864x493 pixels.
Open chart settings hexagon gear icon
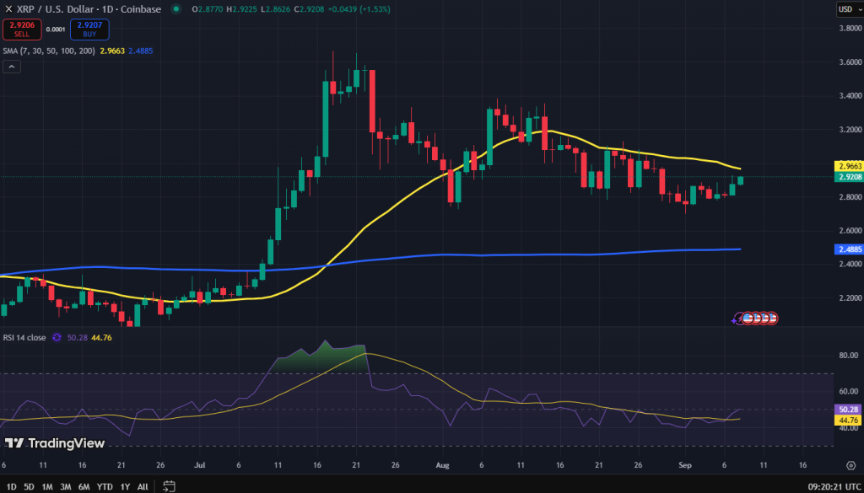click(850, 465)
